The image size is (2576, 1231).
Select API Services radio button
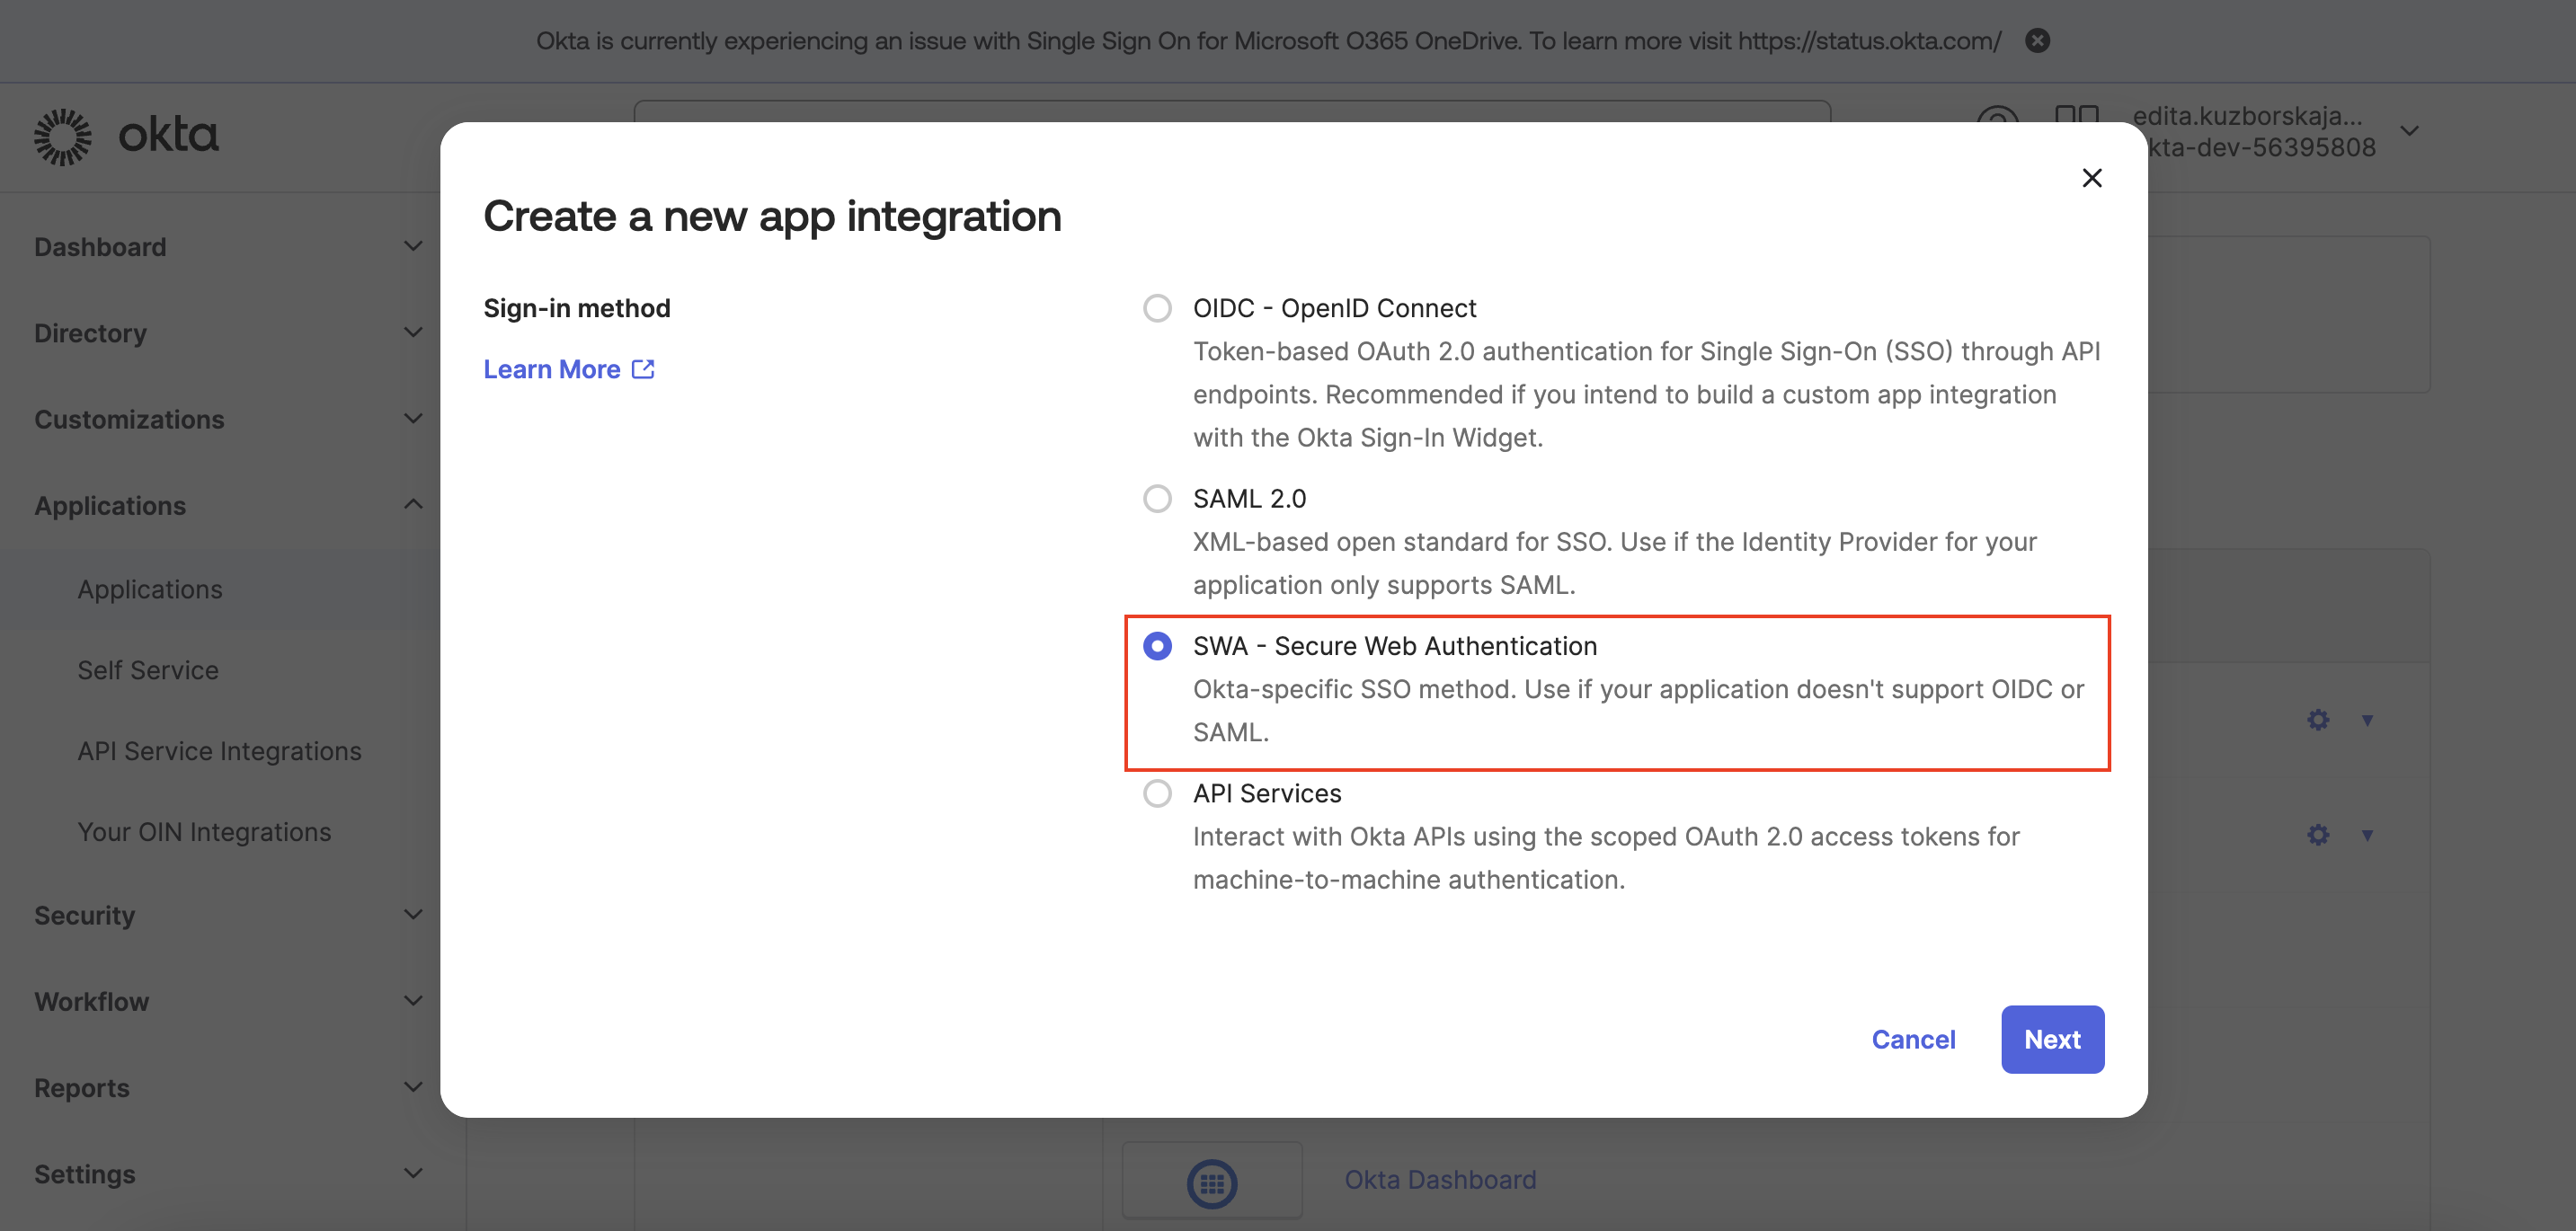[x=1157, y=793]
